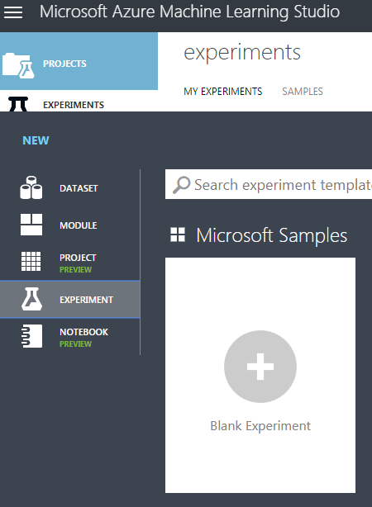Click Microsoft Azure Machine Learning Studio title
372x507 pixels.
pos(190,12)
